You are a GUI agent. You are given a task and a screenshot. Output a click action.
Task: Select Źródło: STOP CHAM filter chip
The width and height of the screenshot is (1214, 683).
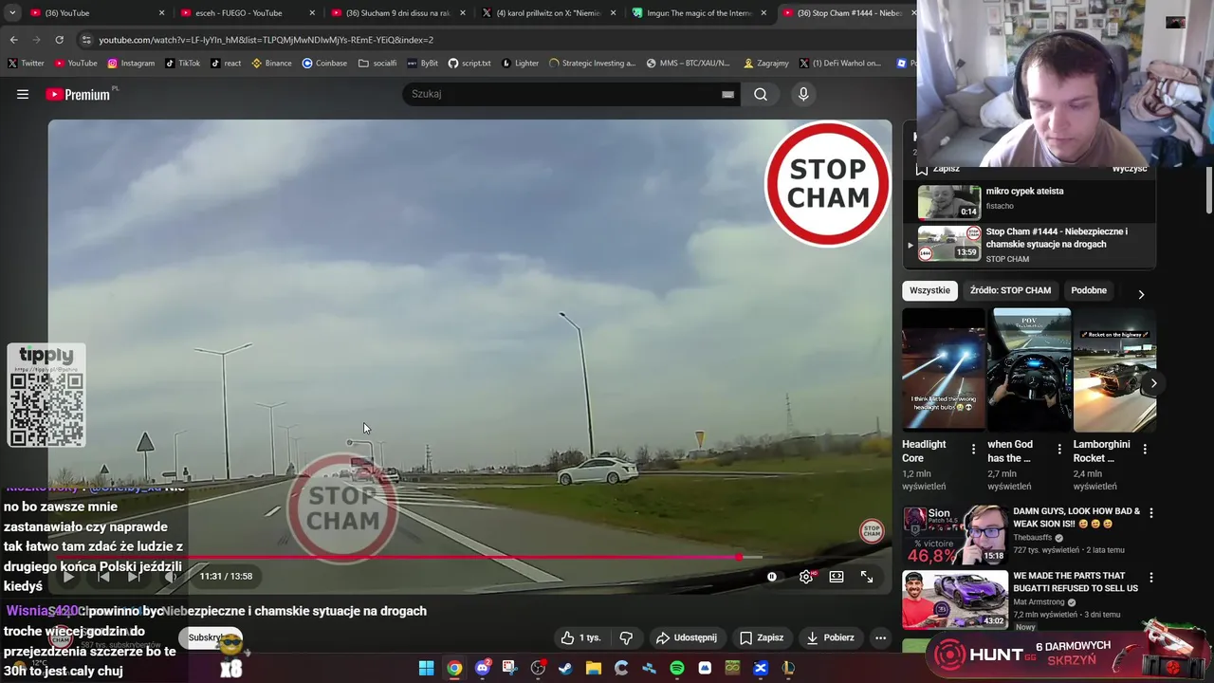pyautogui.click(x=1010, y=290)
